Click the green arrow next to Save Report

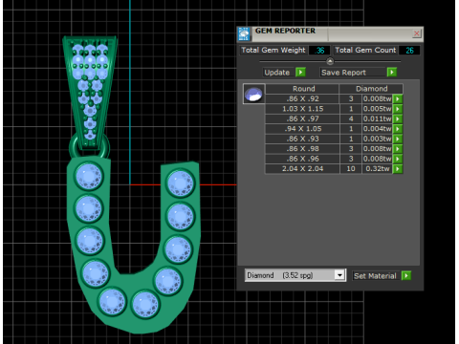[x=392, y=73]
